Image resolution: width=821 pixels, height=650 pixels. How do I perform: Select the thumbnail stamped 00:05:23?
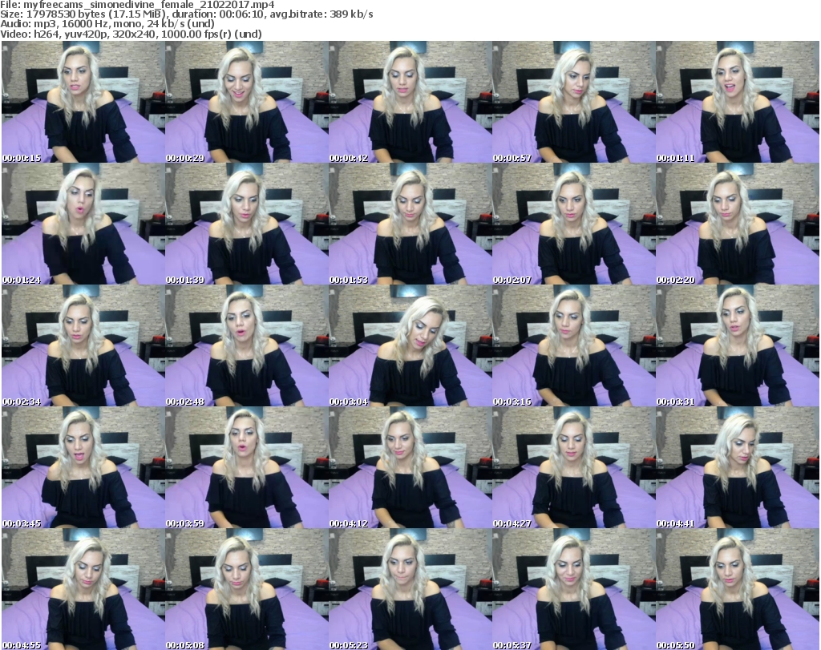[410, 589]
